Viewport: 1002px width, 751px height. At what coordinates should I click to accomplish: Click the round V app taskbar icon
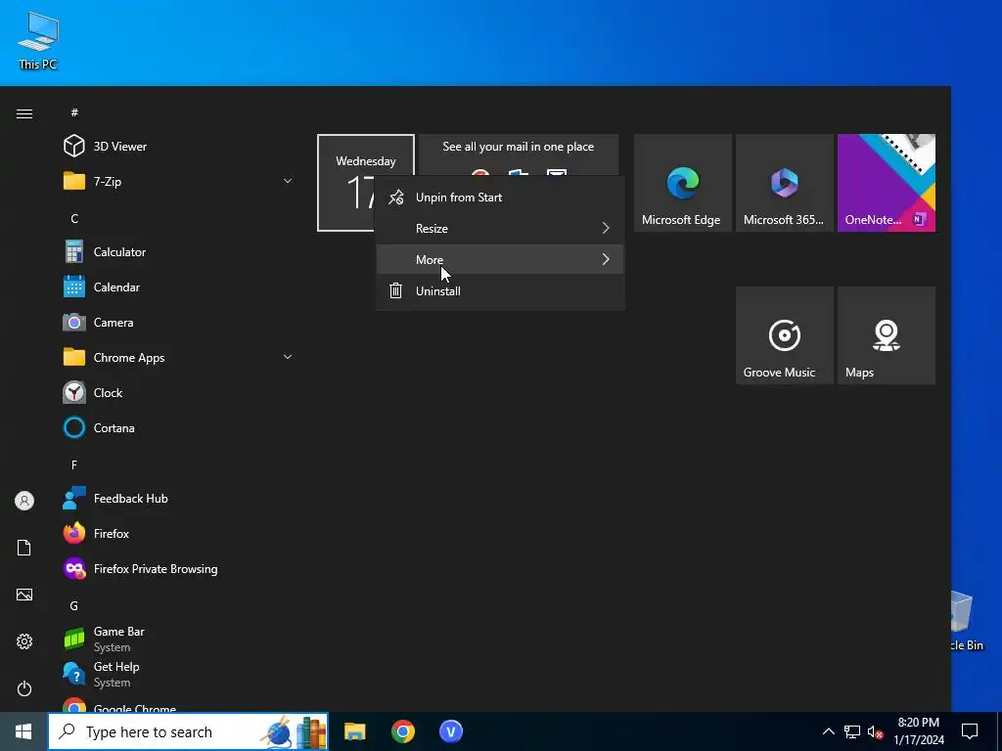(x=450, y=731)
